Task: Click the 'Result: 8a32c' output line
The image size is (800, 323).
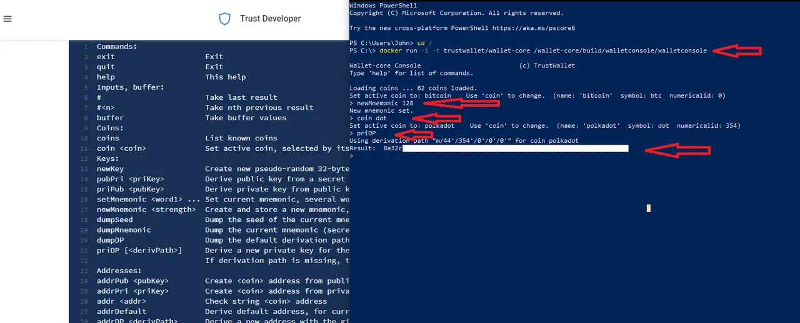Action: [489, 148]
